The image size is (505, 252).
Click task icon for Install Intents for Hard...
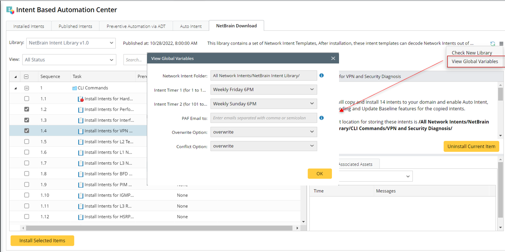coord(81,99)
